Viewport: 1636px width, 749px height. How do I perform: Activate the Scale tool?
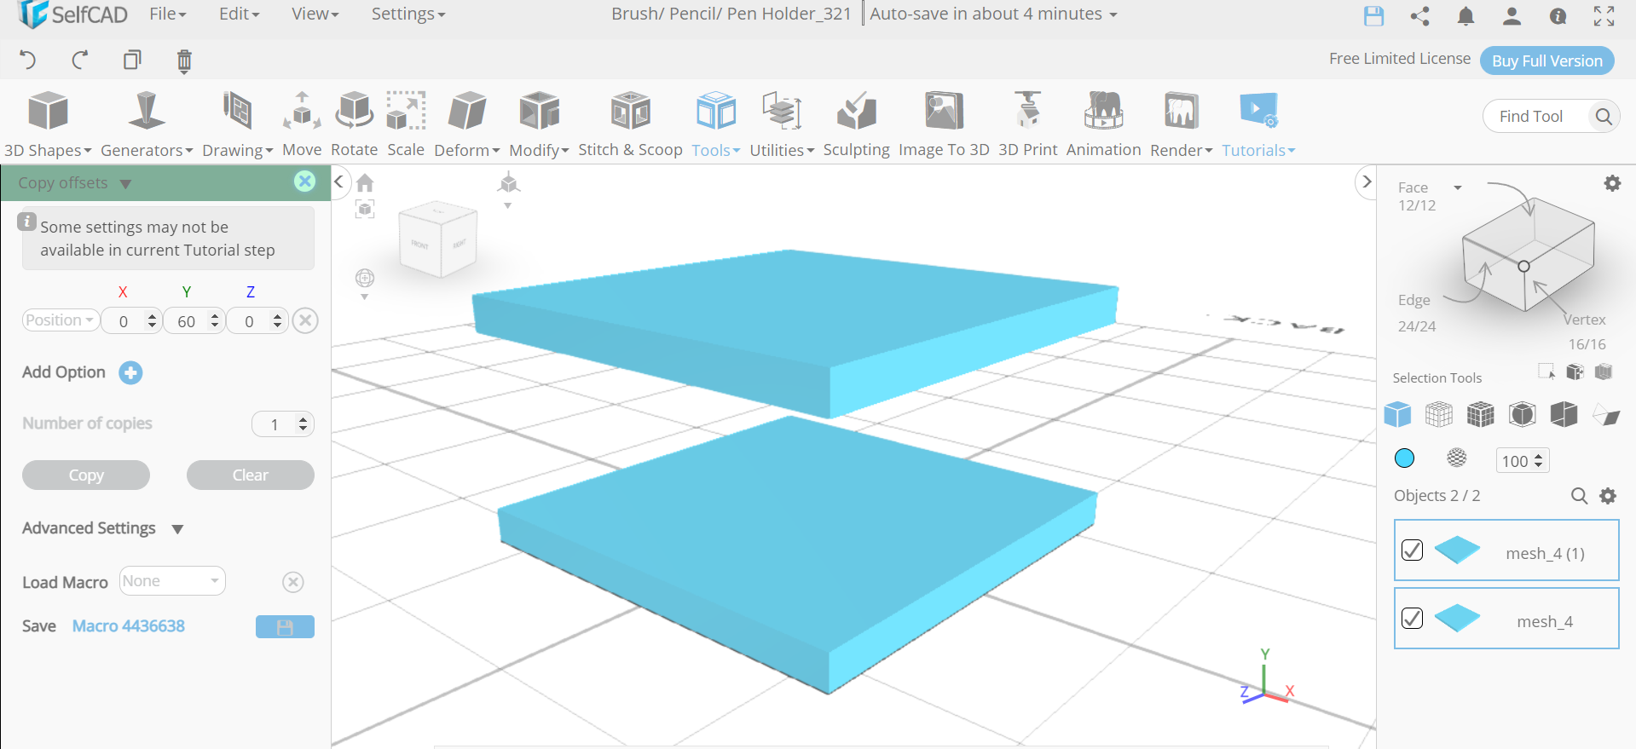[x=406, y=125]
